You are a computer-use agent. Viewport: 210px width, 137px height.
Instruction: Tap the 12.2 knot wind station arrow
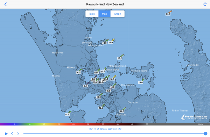122,55
